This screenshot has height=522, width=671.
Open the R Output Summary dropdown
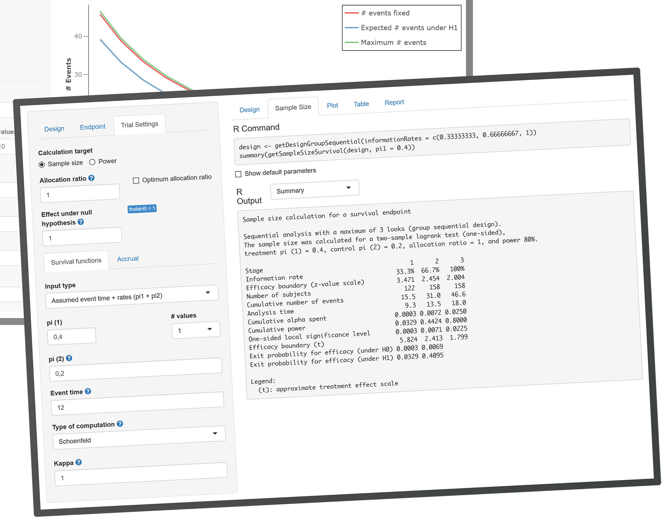[x=314, y=190]
